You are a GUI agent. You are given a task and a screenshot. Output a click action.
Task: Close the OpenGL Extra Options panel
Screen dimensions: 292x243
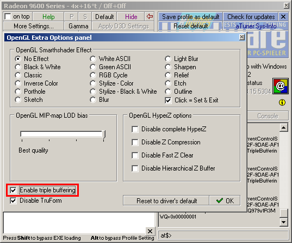(x=241, y=38)
